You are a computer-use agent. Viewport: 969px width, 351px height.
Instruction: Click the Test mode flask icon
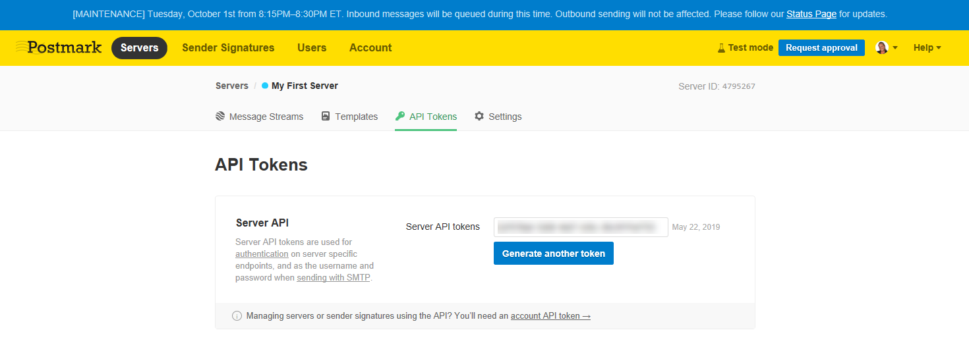[721, 48]
